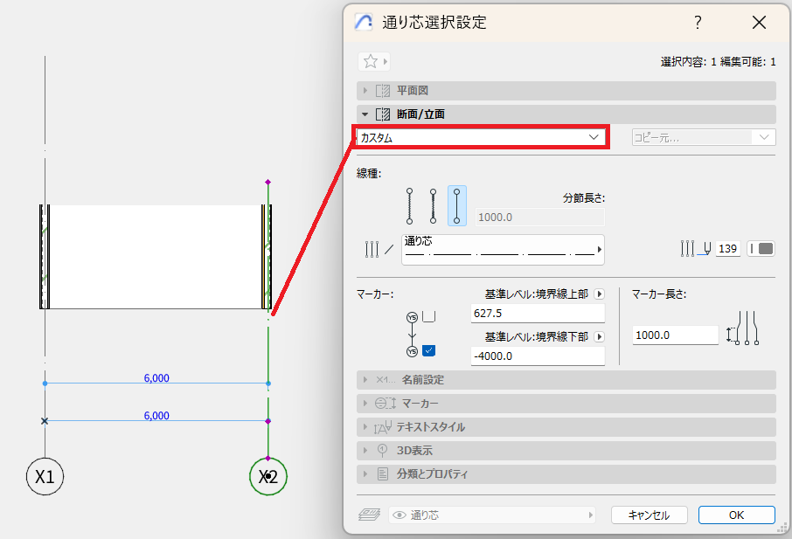Click the 627.5 upper level field
This screenshot has height=539, width=792.
538,314
